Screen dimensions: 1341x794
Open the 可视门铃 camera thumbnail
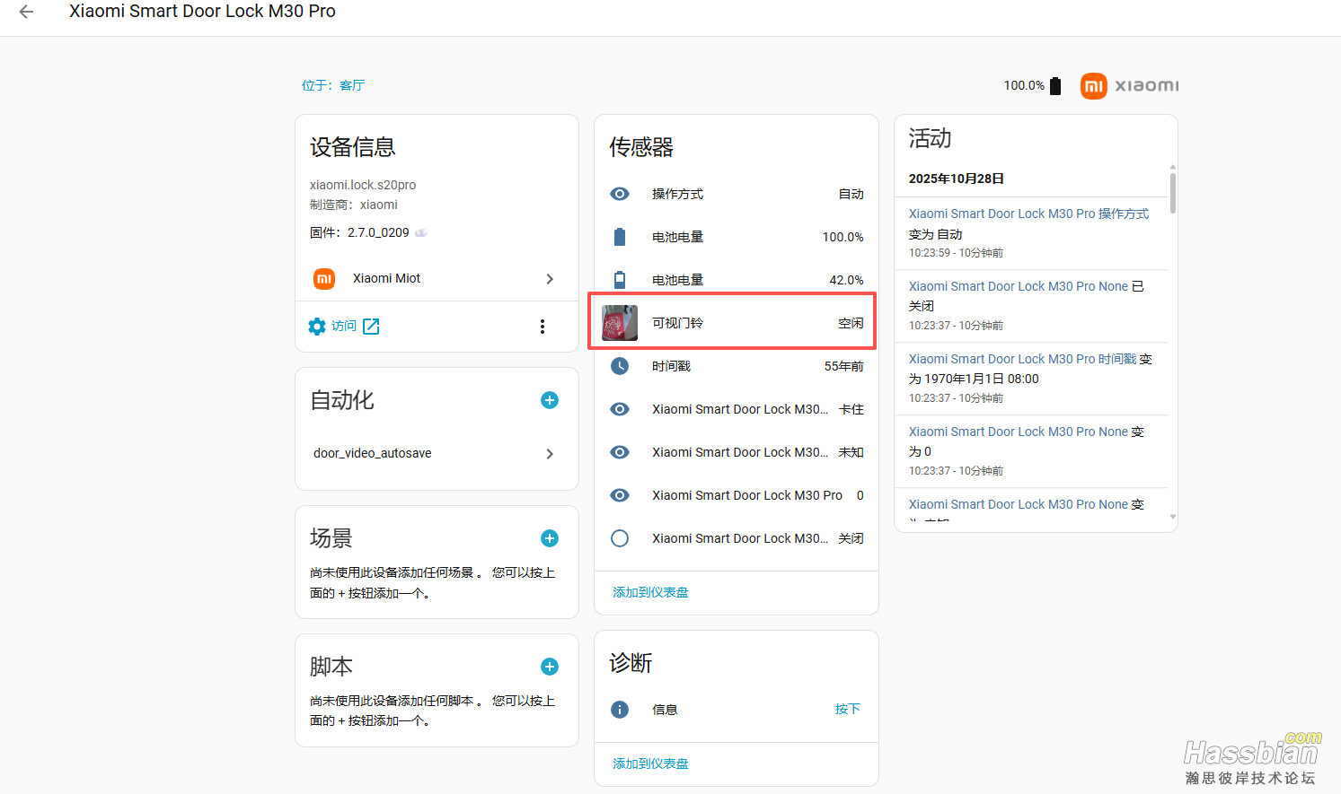618,322
